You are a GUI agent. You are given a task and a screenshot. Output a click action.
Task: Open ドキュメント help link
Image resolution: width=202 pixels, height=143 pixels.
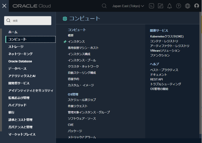pos(159,75)
